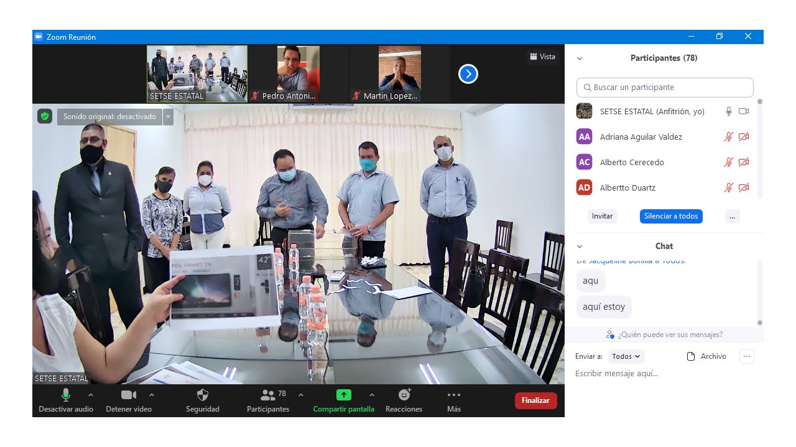
Task: Toggle Adriana Aguilar Valdez camera-off icon
Action: point(744,137)
